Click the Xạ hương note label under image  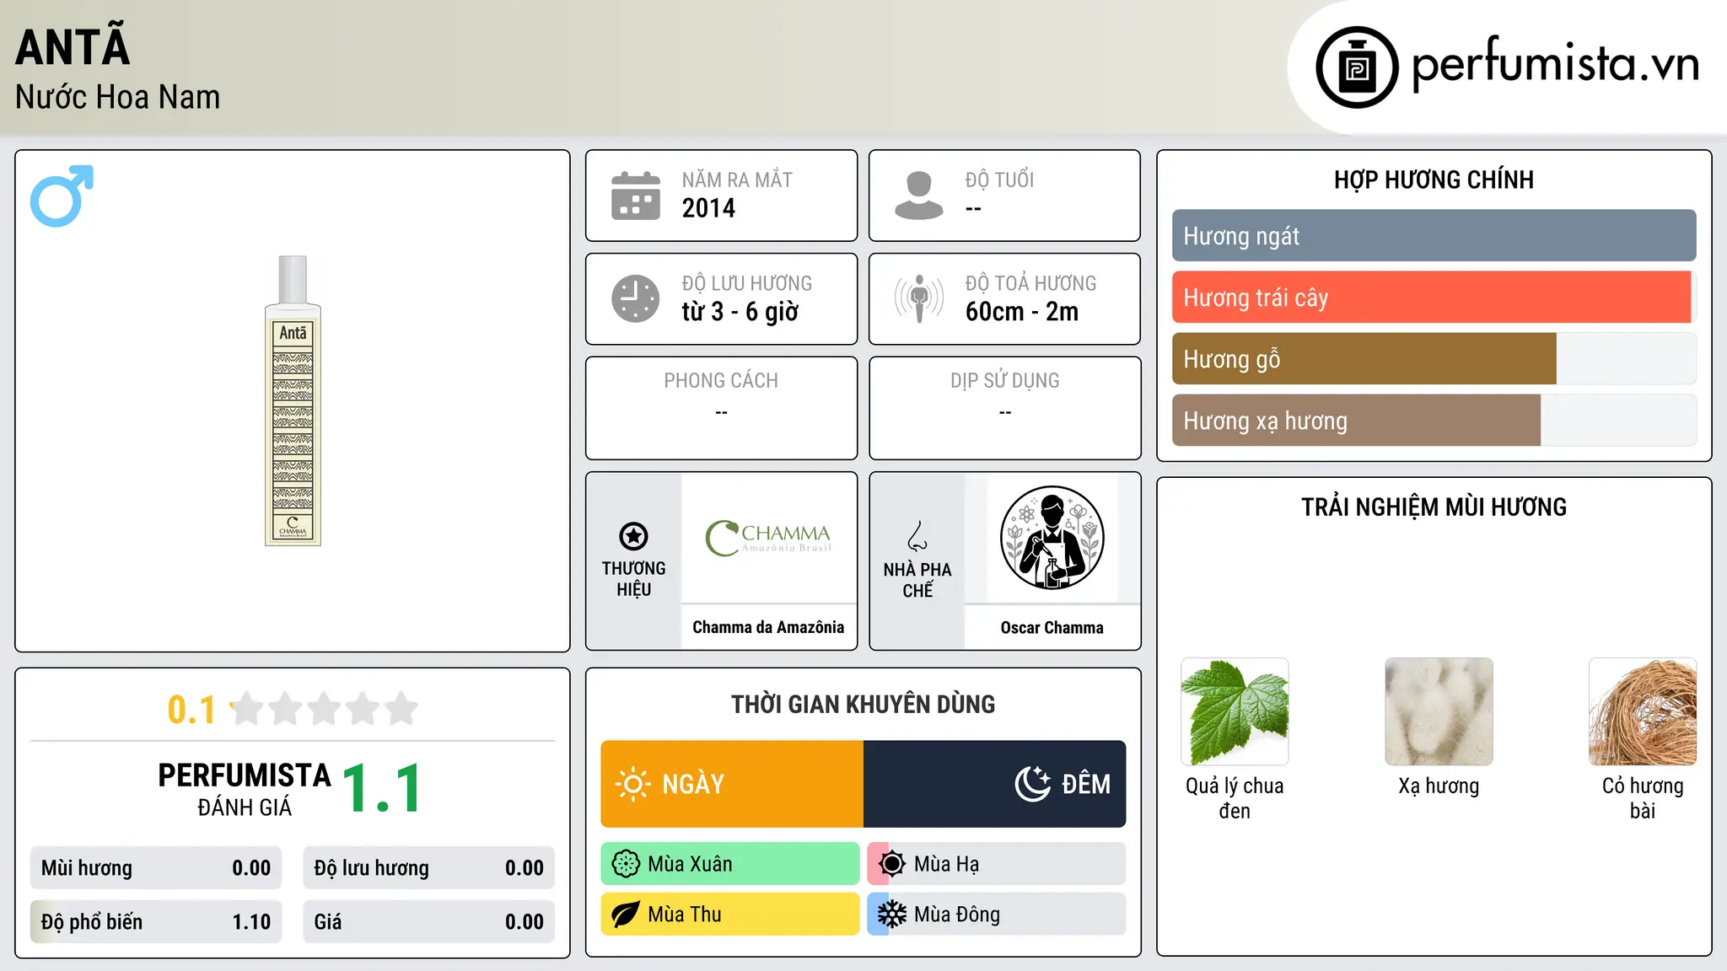[1439, 786]
